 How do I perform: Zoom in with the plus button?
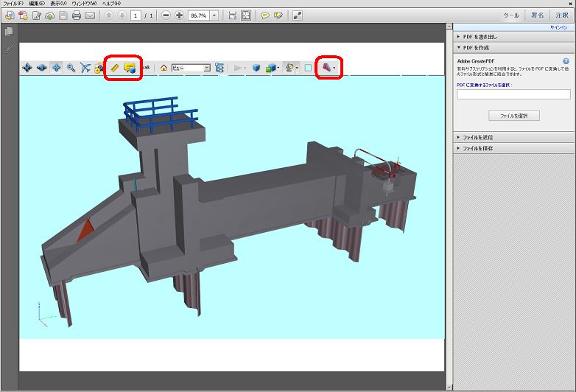(x=179, y=15)
